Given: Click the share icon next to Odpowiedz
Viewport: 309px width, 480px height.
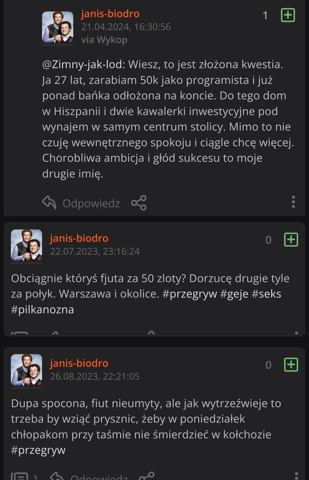Looking at the screenshot, I should [139, 203].
